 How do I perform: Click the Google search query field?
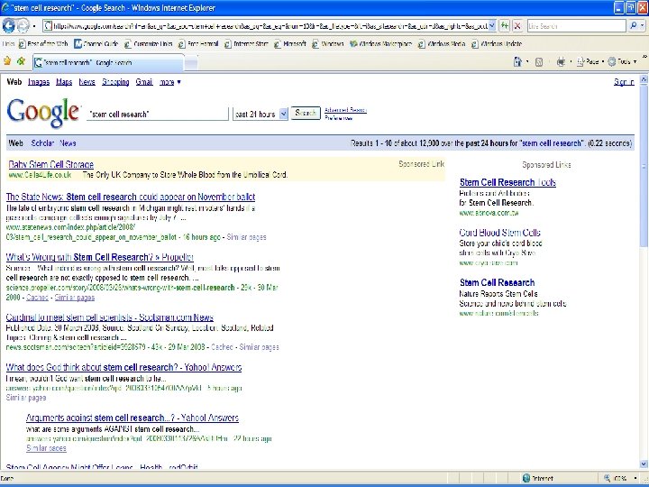point(157,114)
